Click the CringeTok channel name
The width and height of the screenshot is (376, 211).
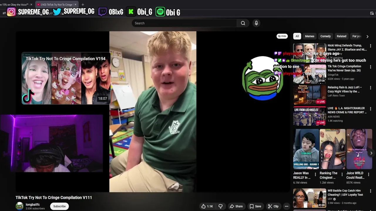[x=333, y=75]
